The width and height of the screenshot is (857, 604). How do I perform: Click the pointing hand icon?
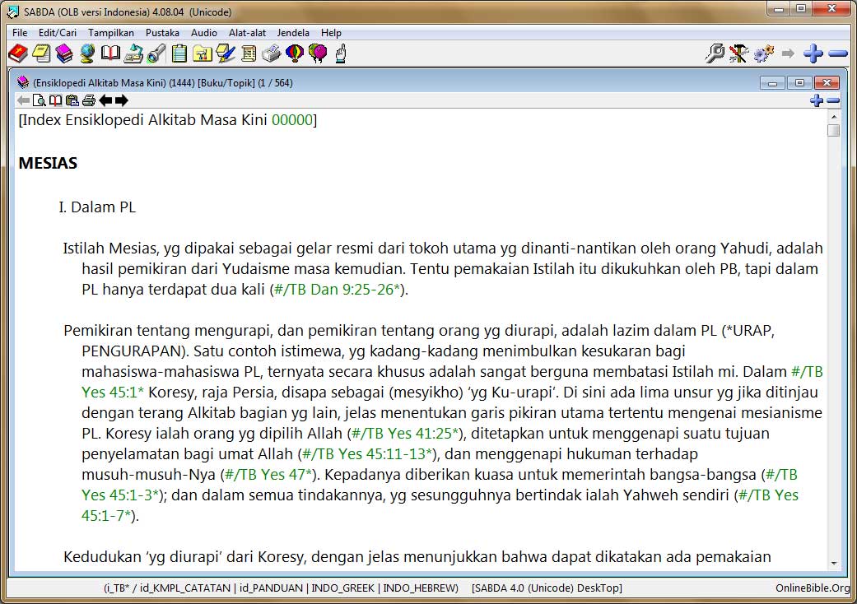(x=341, y=53)
